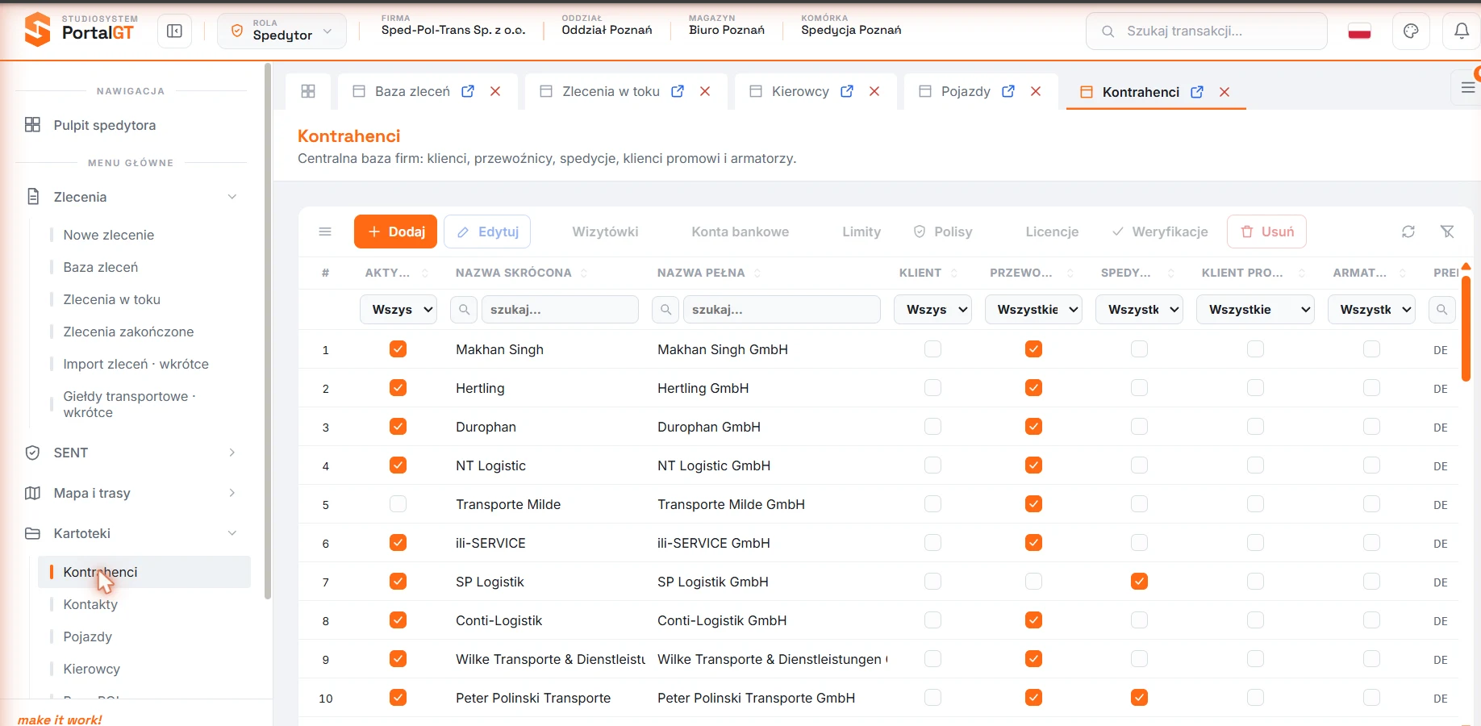Image resolution: width=1481 pixels, height=726 pixels.
Task: Click search icon for Nazwa skrócona filter
Action: point(464,309)
